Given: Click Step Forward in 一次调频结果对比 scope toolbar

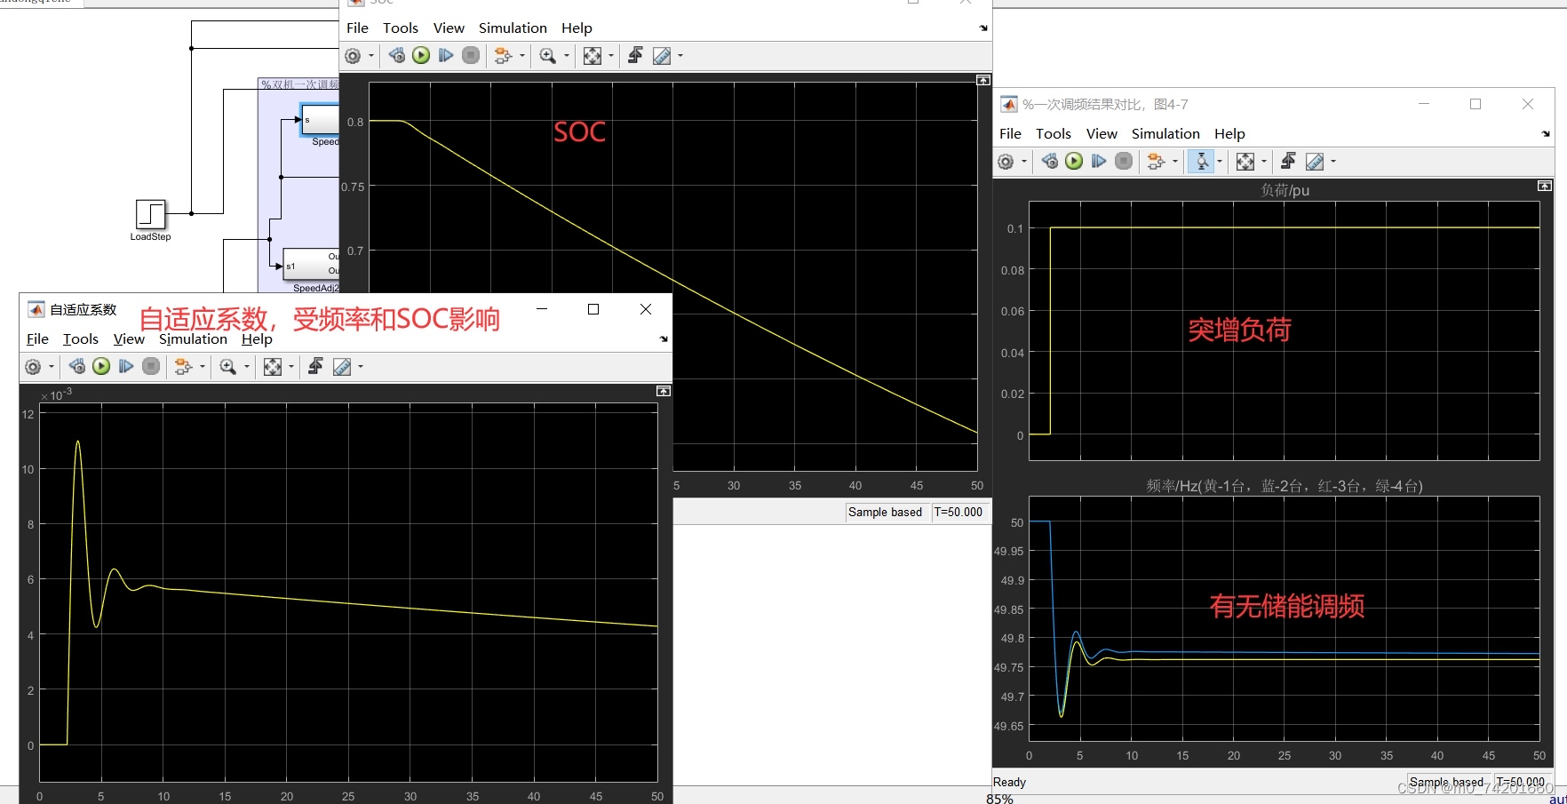Looking at the screenshot, I should click(x=1099, y=162).
